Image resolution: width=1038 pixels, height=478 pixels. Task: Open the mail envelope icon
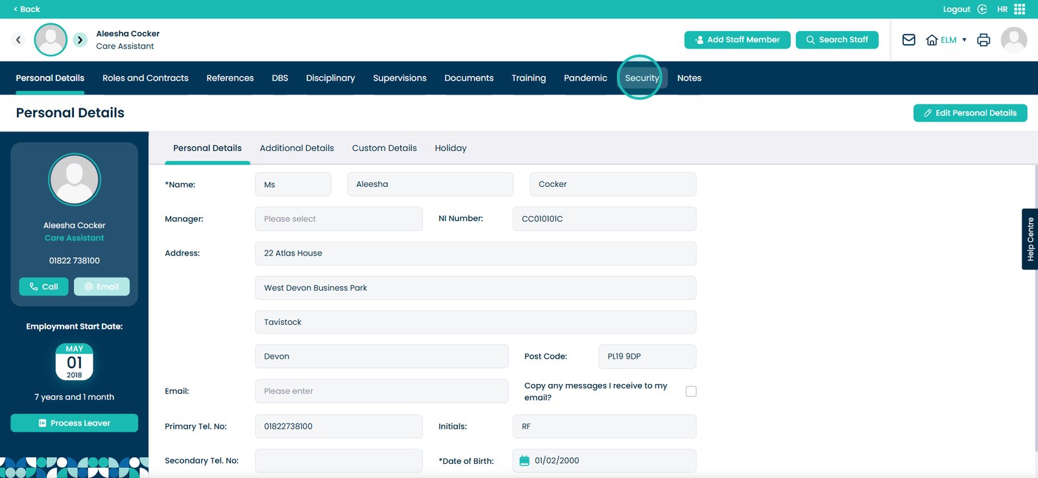(908, 40)
